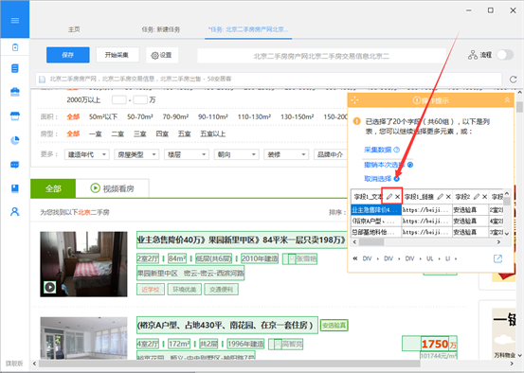Viewport: 524px width, 373px height.
Task: Open the task list document sidebar icon
Action: click(15, 68)
